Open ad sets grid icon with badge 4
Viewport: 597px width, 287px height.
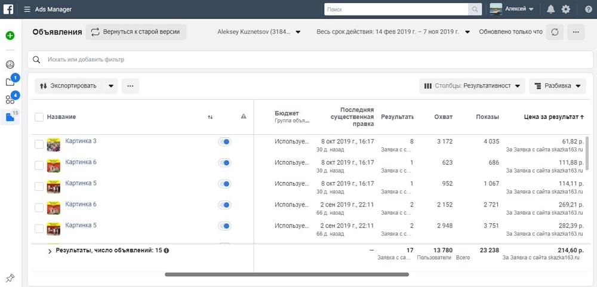click(x=10, y=100)
